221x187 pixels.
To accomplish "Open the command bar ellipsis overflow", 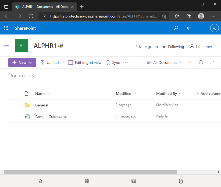I will click(127, 63).
